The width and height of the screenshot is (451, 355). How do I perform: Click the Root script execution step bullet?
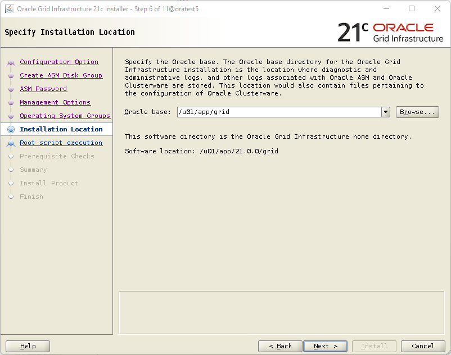(x=11, y=143)
